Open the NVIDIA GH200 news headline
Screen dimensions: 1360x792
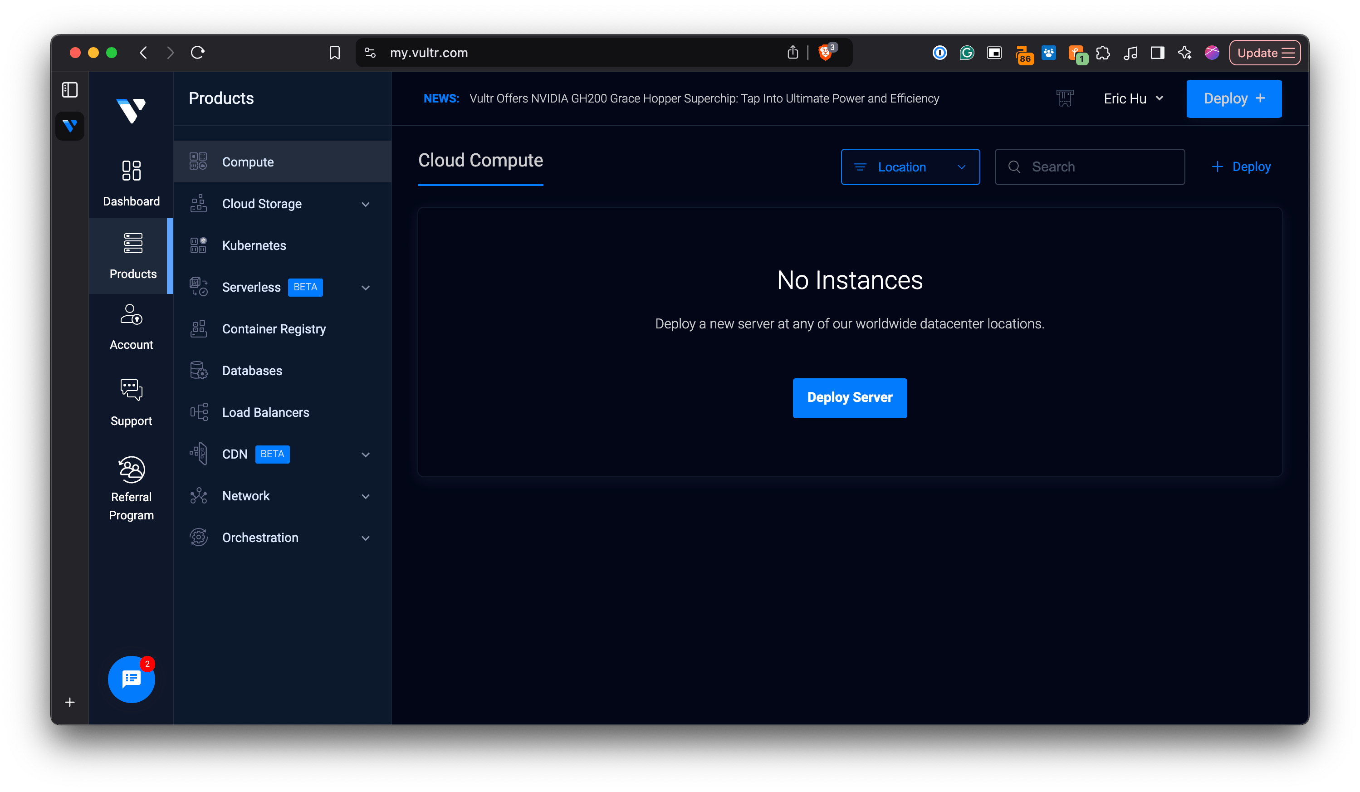[x=704, y=98]
